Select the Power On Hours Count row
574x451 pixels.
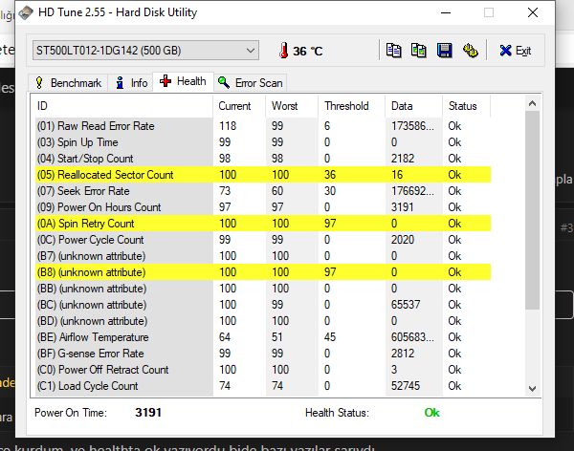click(x=263, y=207)
